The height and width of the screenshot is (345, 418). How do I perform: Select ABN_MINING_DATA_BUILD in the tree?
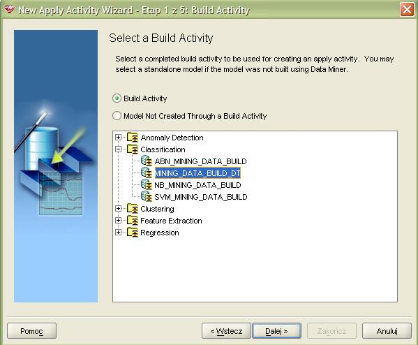[x=200, y=161]
